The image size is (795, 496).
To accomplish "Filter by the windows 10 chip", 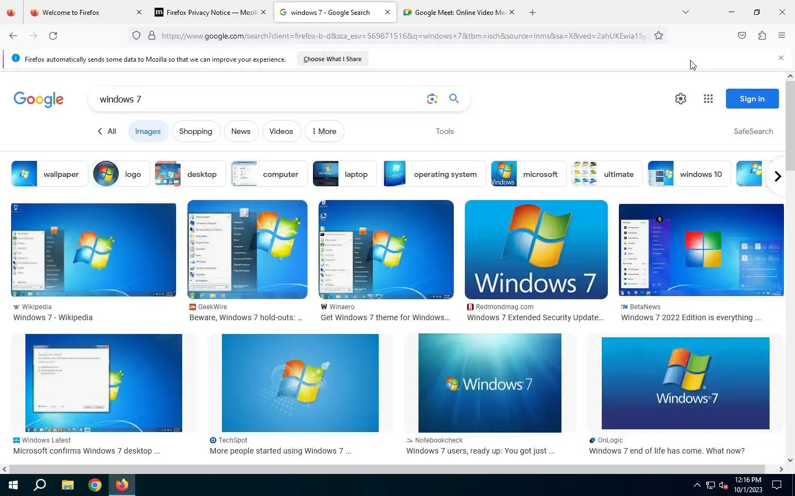I will click(x=689, y=174).
